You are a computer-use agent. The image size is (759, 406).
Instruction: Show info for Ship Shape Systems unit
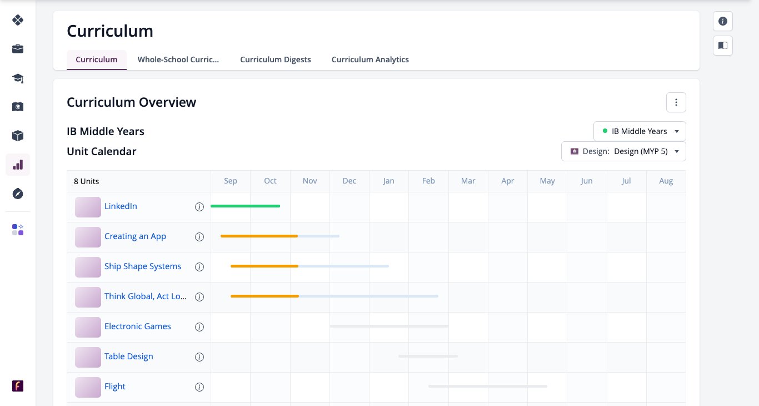[199, 267]
